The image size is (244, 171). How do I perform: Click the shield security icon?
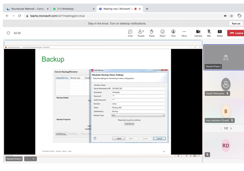(x=9, y=33)
